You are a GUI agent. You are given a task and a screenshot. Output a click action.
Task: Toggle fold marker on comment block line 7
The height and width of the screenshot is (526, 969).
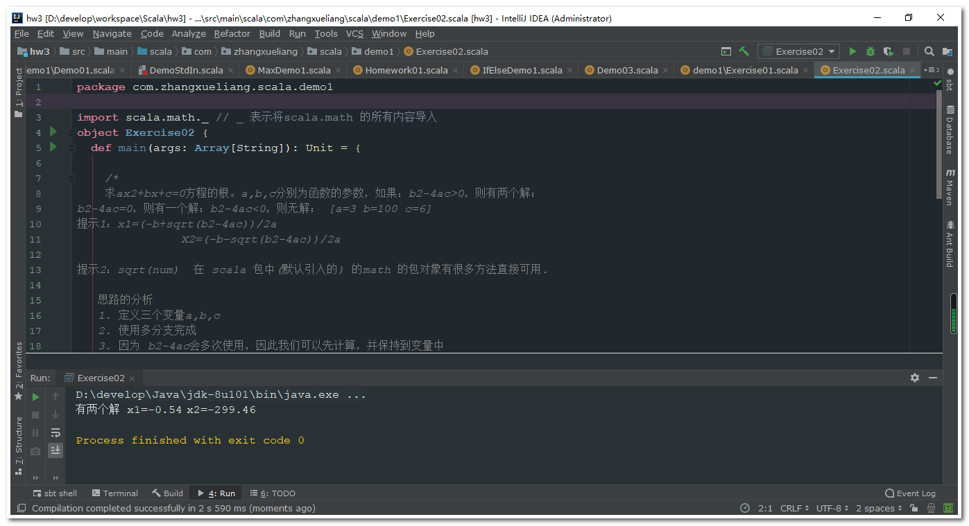(x=71, y=178)
